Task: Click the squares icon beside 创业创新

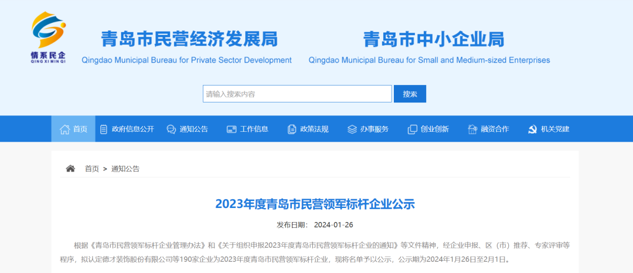Action: 412,129
